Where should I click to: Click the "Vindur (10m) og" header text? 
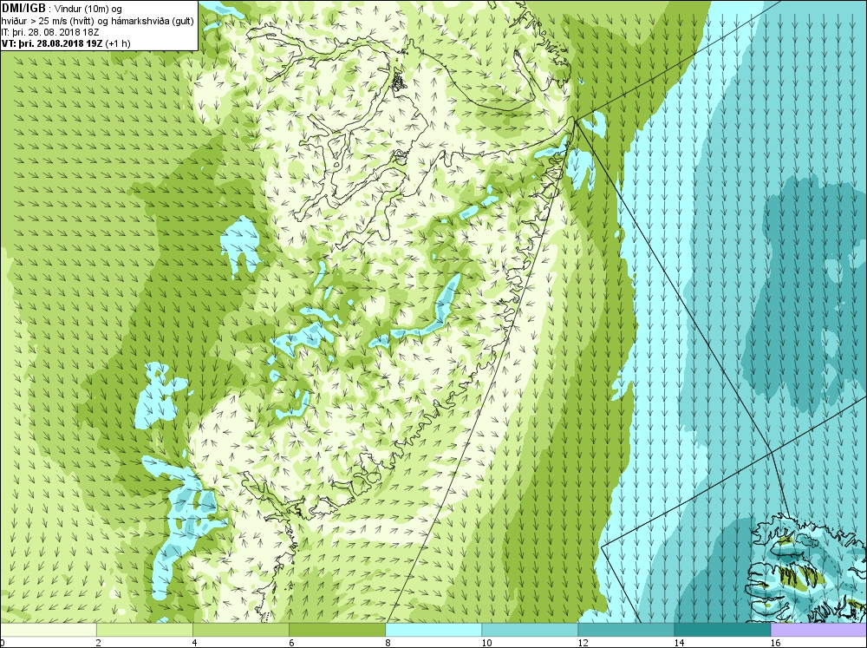tap(88, 10)
